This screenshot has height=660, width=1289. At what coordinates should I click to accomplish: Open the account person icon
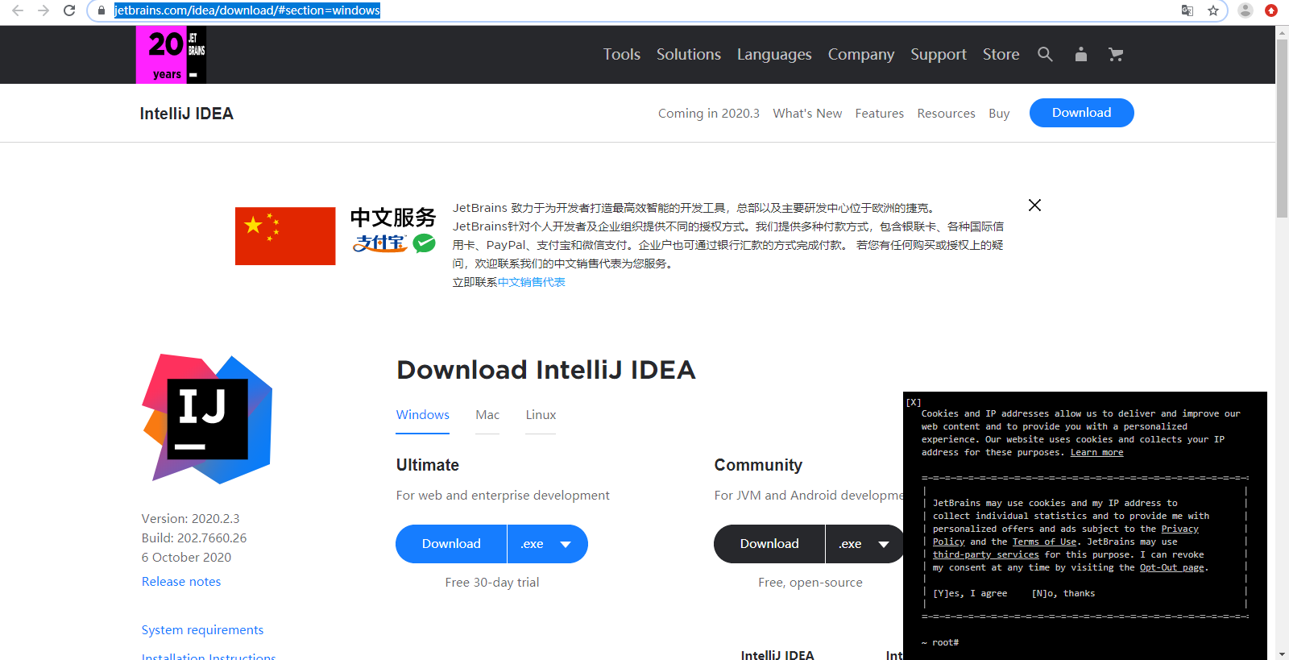click(1081, 54)
